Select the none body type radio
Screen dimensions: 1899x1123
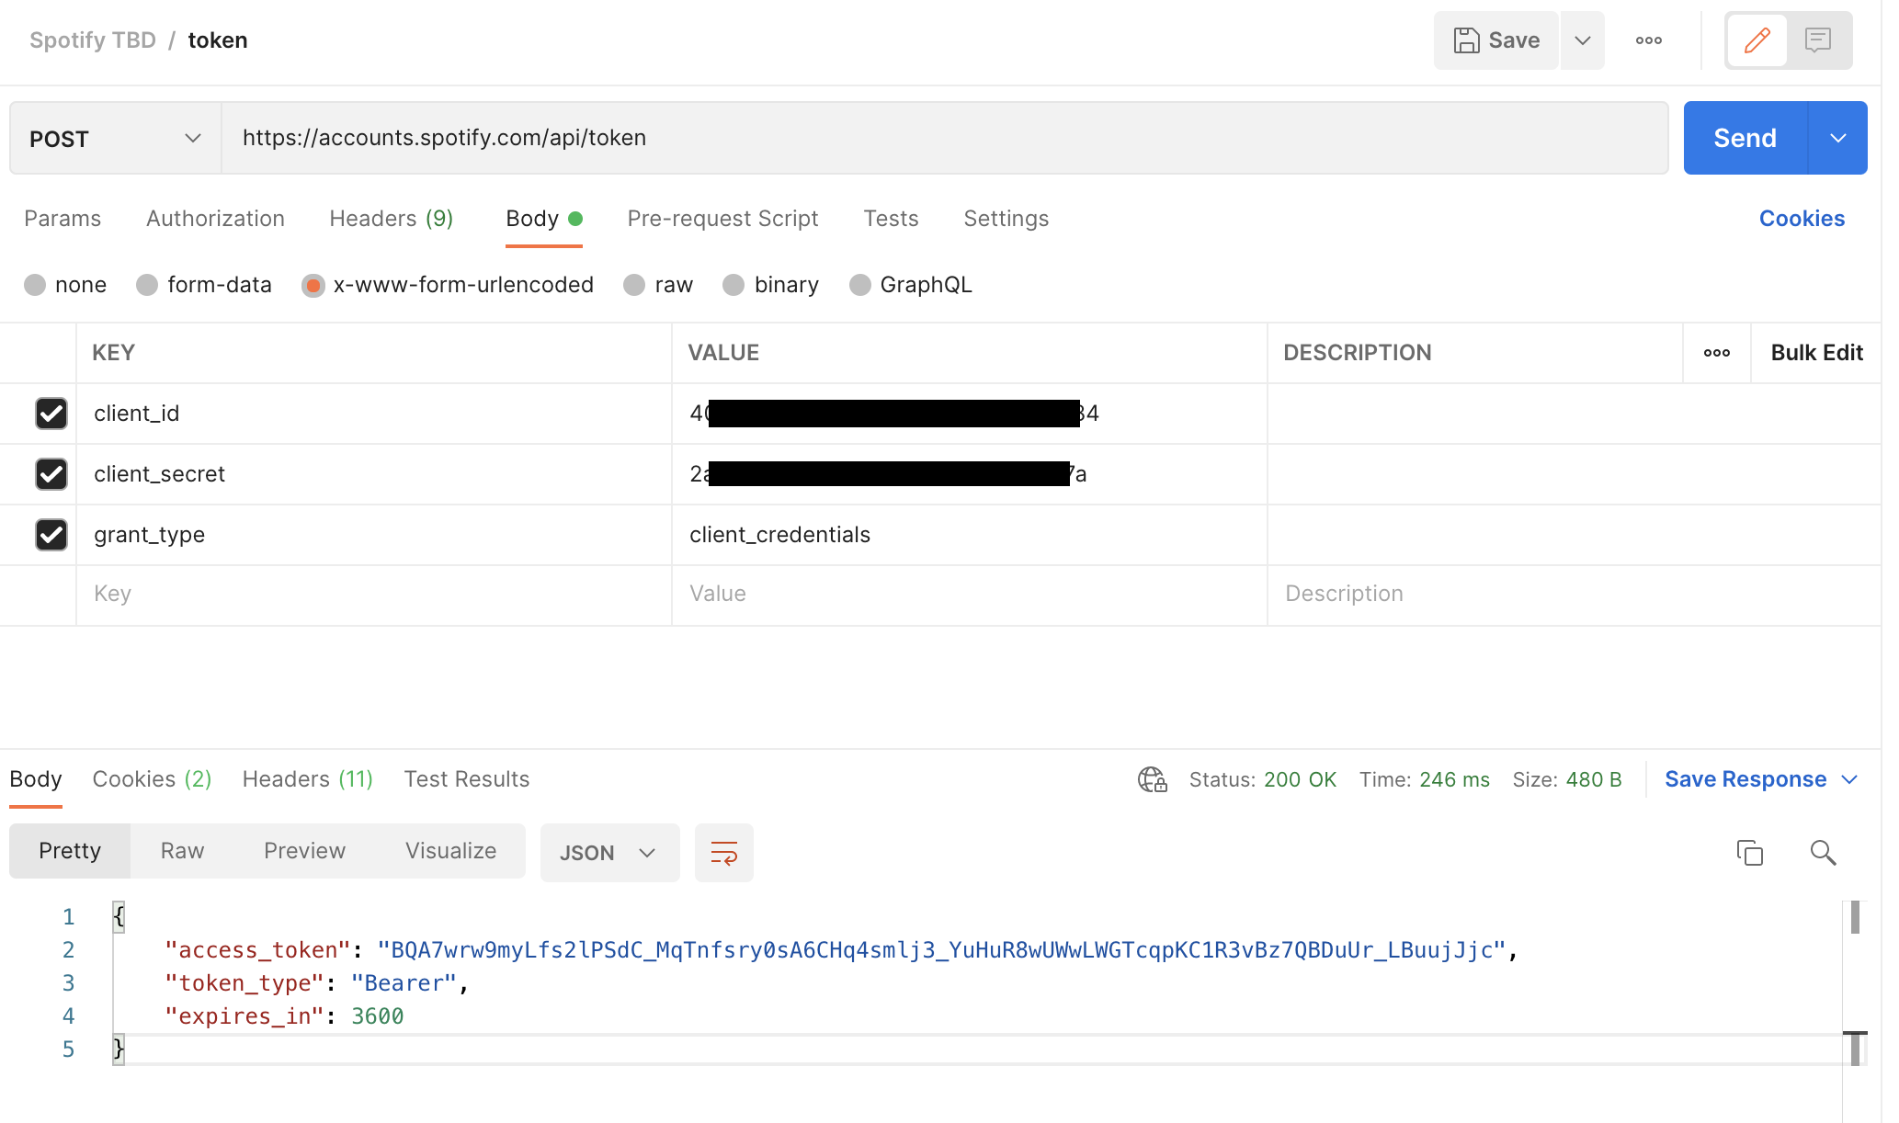(x=35, y=285)
